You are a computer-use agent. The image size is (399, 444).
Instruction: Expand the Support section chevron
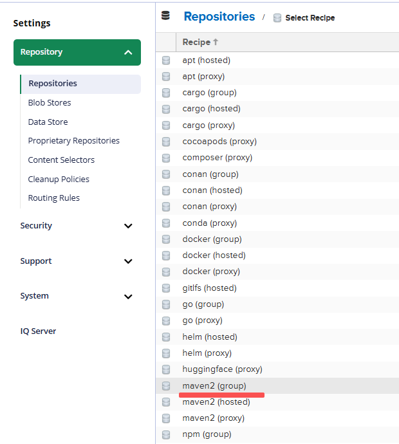[x=128, y=261]
